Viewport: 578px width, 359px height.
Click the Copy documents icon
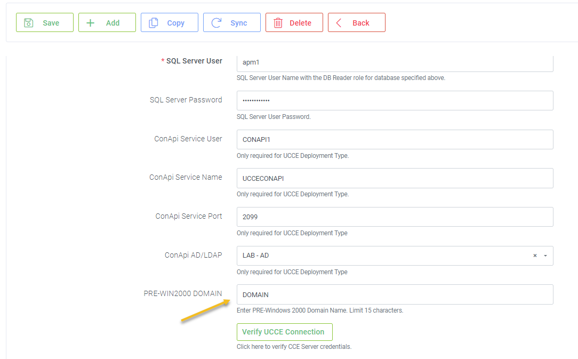(x=154, y=23)
